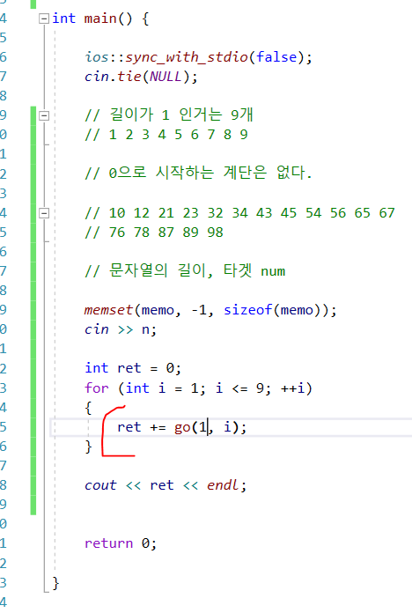
Task: Place cursor on ret += go(1, i) line
Action: tap(231, 427)
